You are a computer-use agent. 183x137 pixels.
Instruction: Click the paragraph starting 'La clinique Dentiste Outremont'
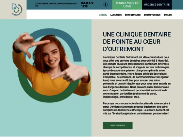(x=137, y=77)
